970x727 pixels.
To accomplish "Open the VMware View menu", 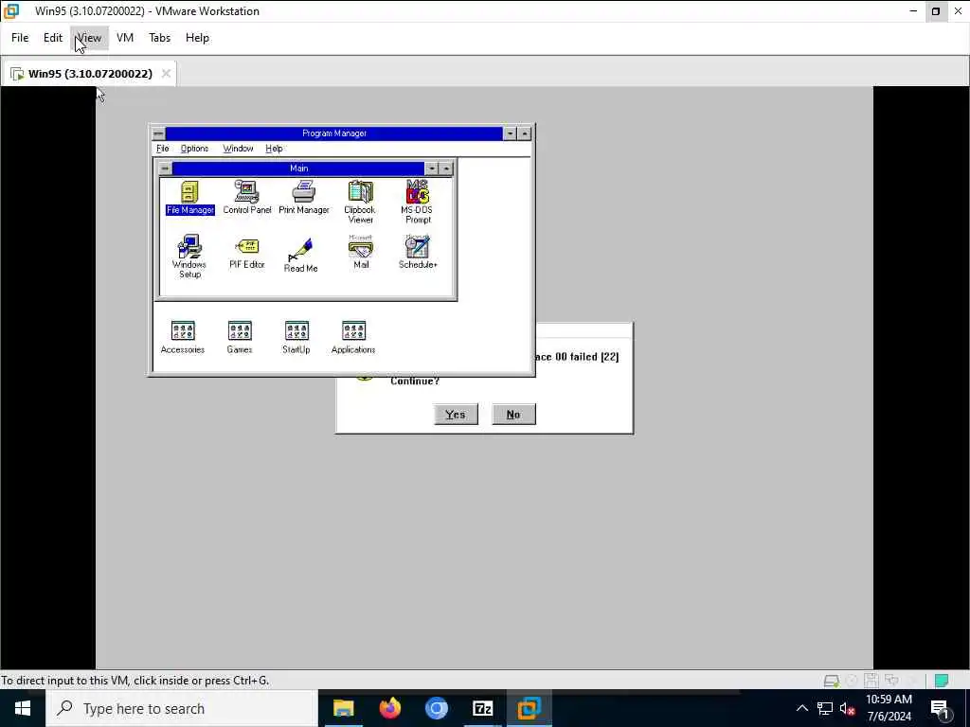I will pyautogui.click(x=89, y=38).
